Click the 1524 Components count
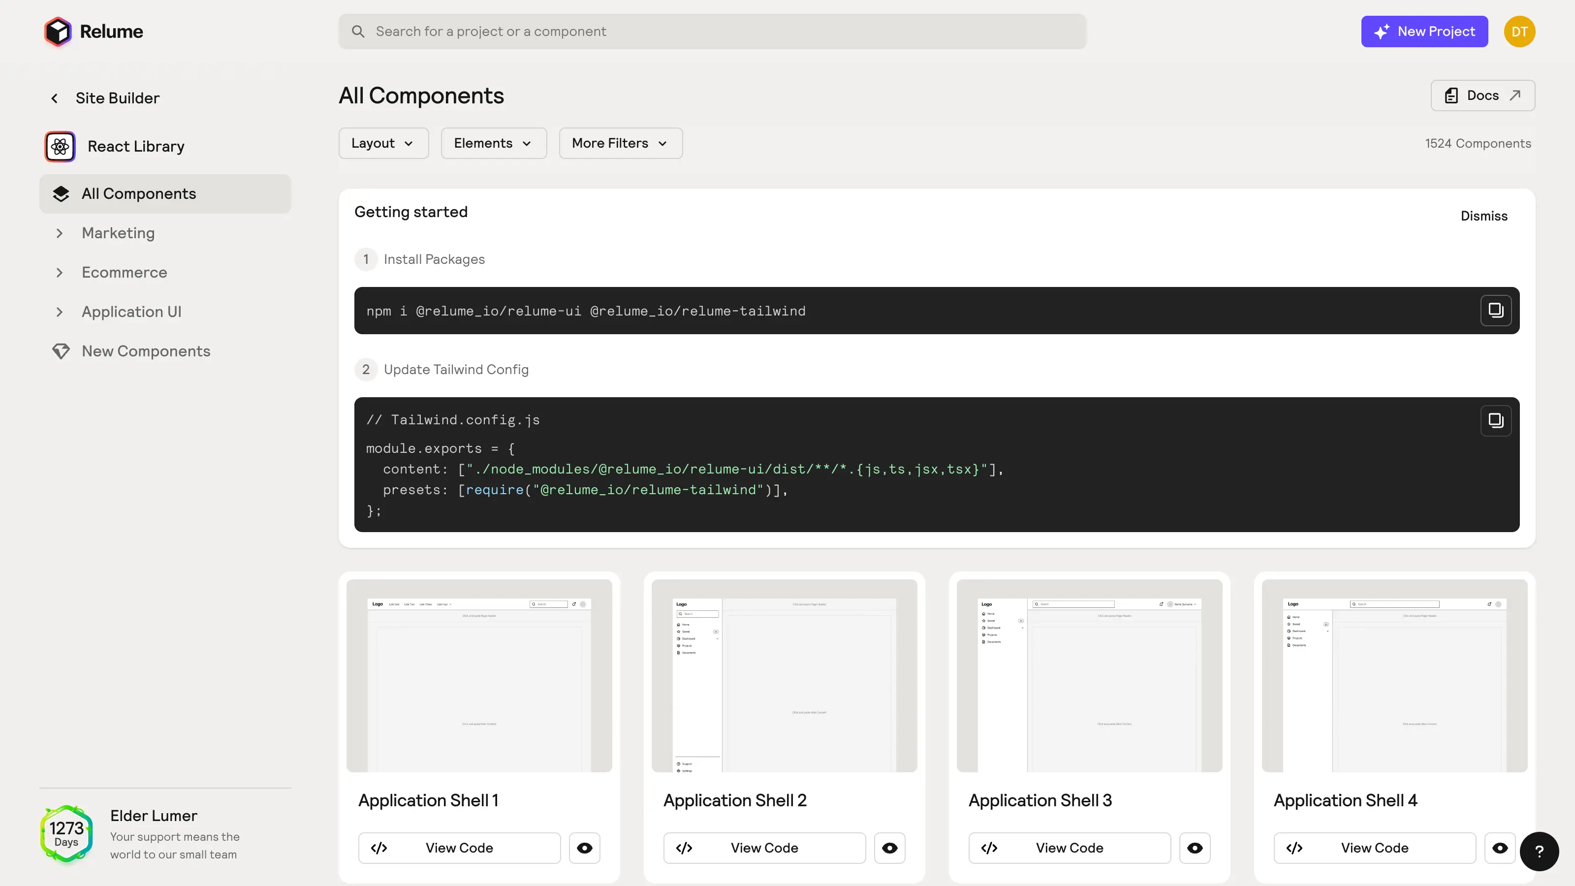 point(1478,143)
